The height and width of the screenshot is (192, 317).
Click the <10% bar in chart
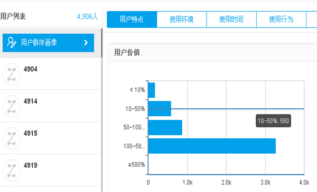[152, 90]
